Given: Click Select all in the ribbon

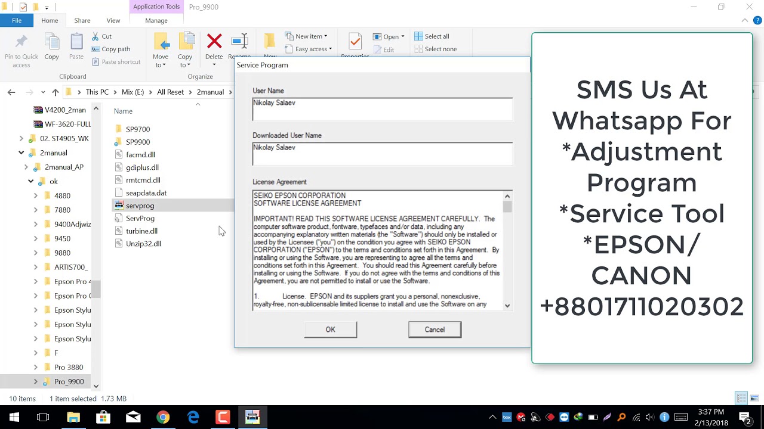Looking at the screenshot, I should 432,36.
